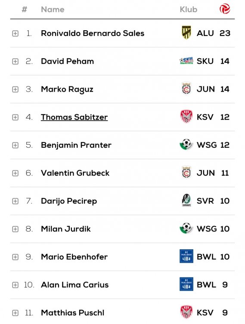Click the # rank column header
This screenshot has height=324, width=245.
click(x=25, y=10)
